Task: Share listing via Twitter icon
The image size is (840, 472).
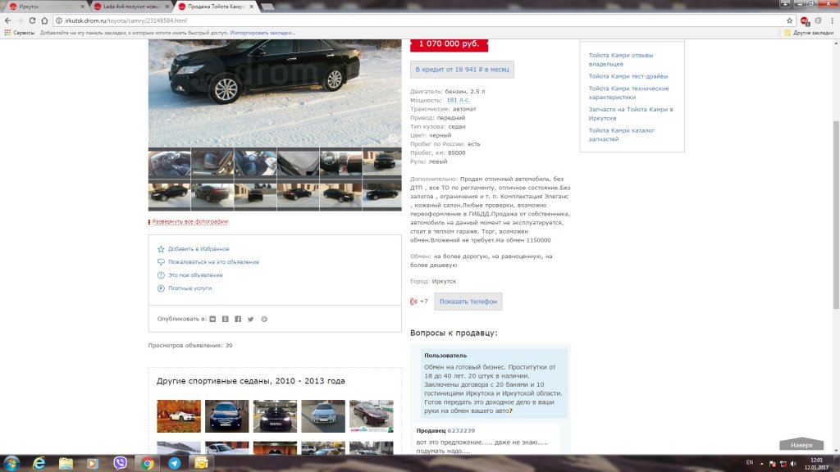Action: [251, 319]
